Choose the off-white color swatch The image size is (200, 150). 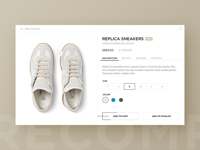[x=105, y=100]
